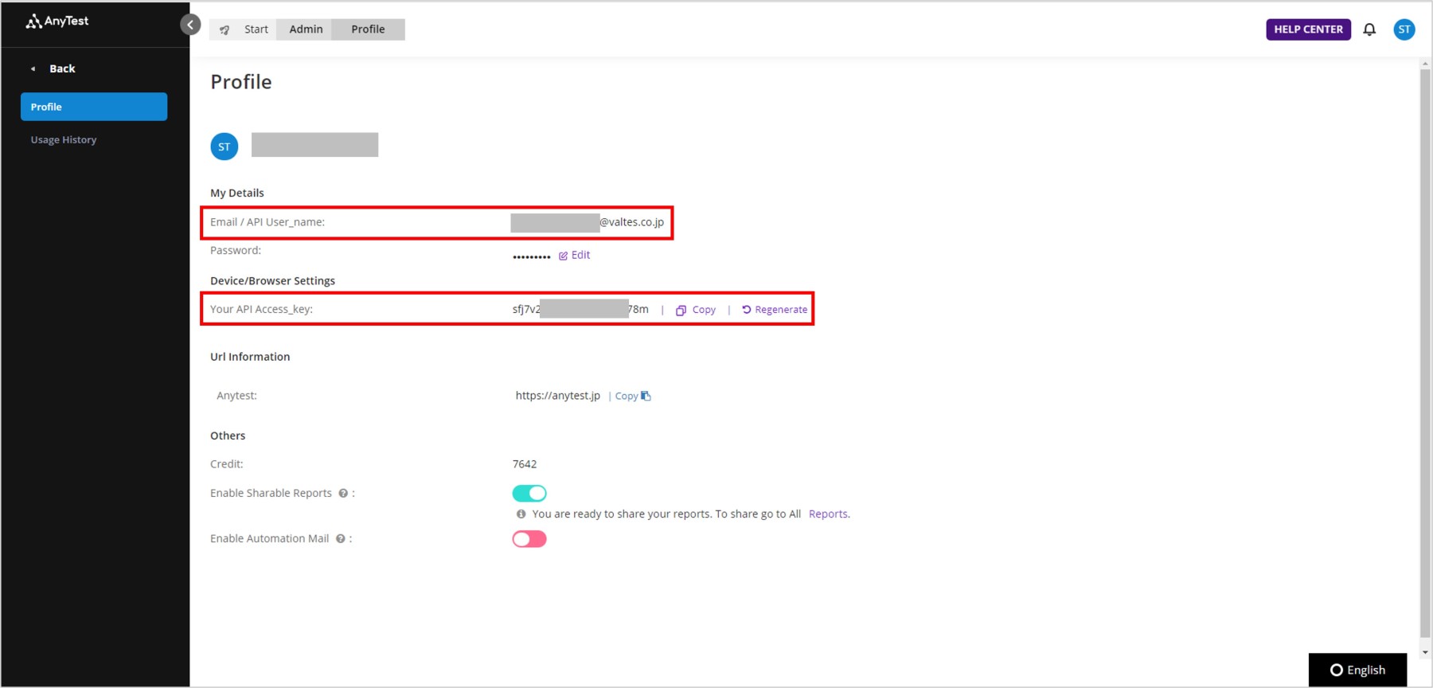Open the English language selector
Image resolution: width=1433 pixels, height=688 pixels.
point(1357,670)
